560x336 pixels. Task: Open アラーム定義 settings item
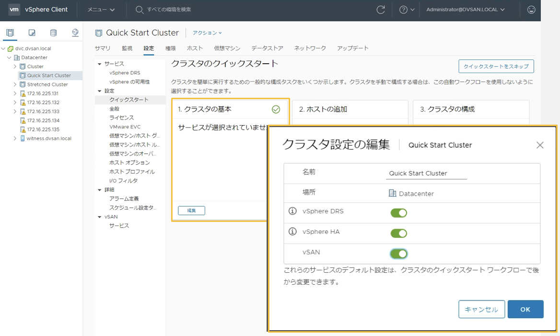coord(124,198)
